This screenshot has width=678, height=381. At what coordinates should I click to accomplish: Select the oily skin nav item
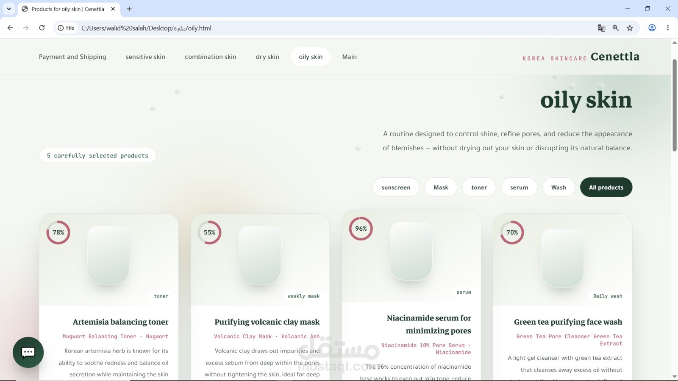pos(311,57)
